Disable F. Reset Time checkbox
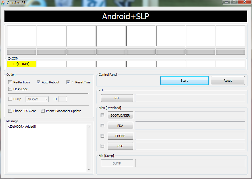 68,82
